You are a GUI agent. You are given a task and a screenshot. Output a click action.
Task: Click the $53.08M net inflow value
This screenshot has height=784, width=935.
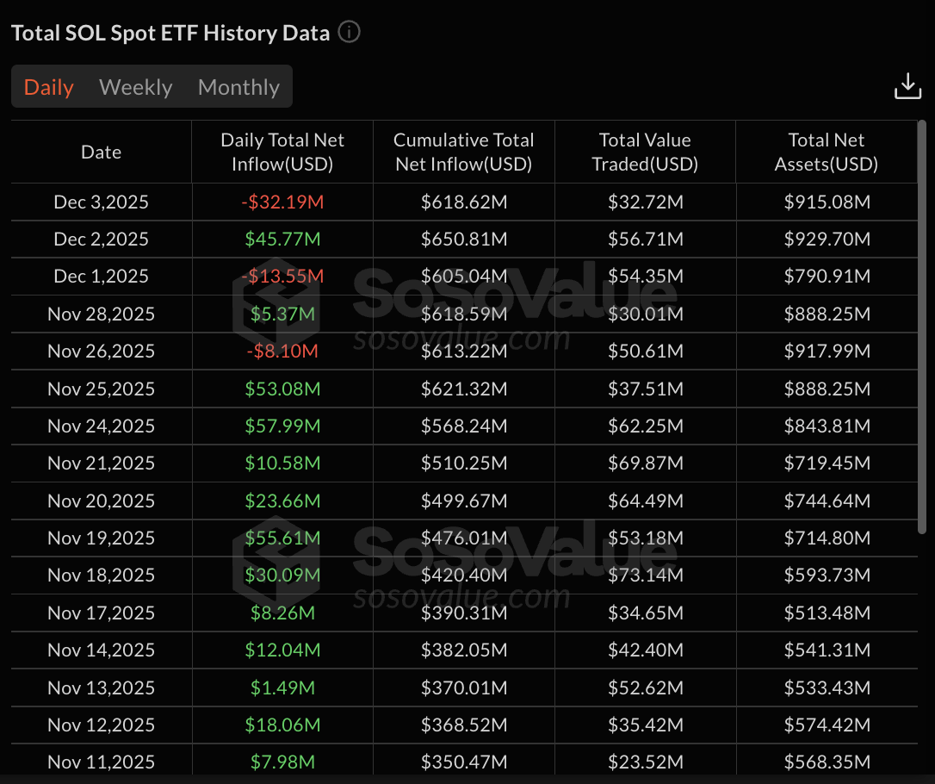[x=282, y=389]
